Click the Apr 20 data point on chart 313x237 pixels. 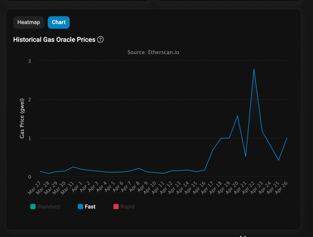pos(238,116)
